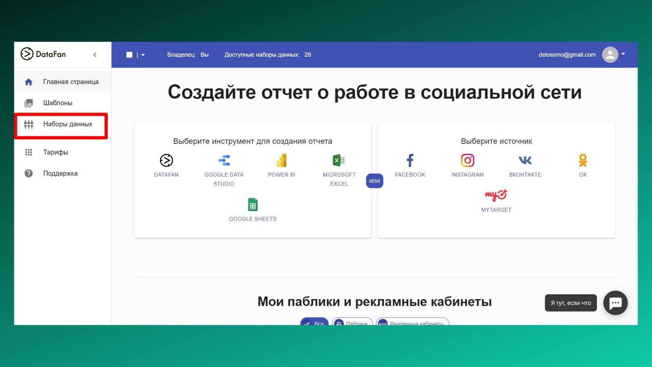Click the templates image icon
Viewport: 652px width, 367px height.
[29, 103]
